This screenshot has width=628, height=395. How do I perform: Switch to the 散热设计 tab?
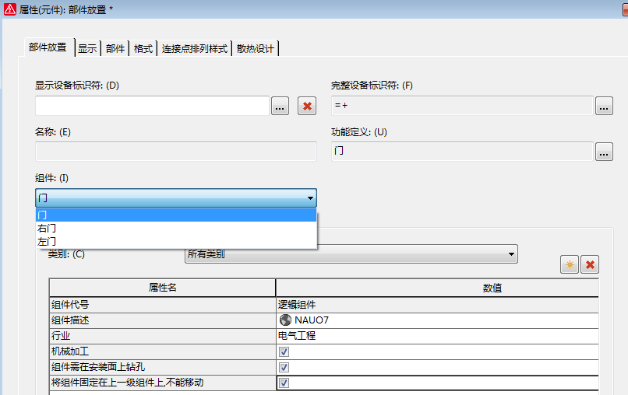coord(256,48)
